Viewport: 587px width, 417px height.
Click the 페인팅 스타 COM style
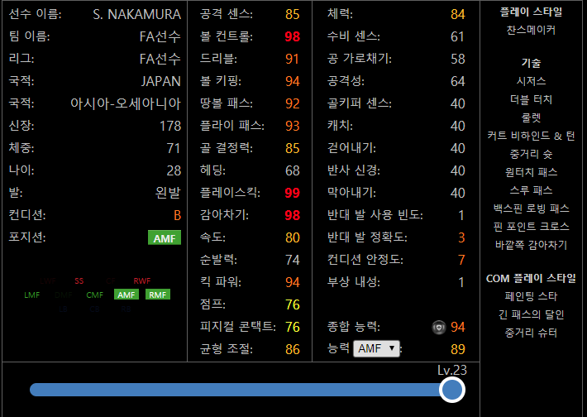531,296
